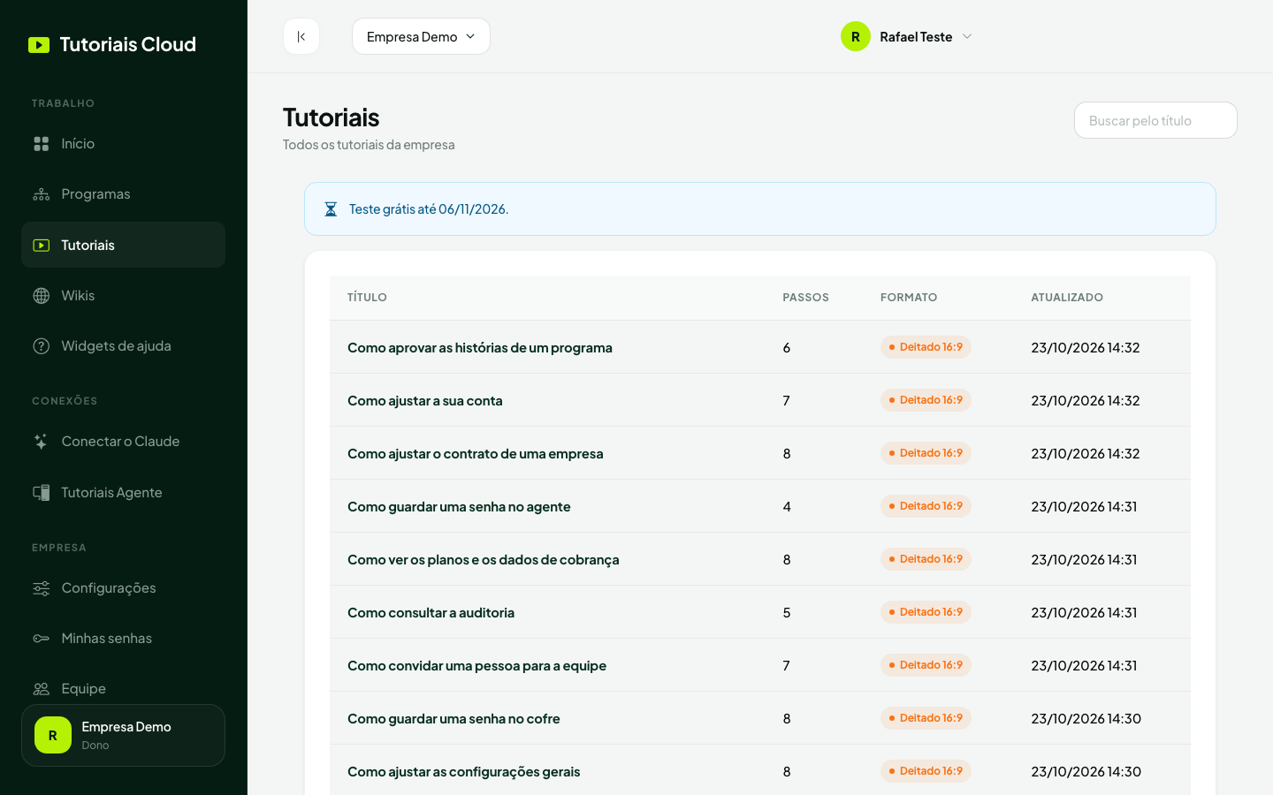Click Deitado 16:9 badge for 'Como consultar a auditoria'
The height and width of the screenshot is (795, 1273).
[x=926, y=612]
